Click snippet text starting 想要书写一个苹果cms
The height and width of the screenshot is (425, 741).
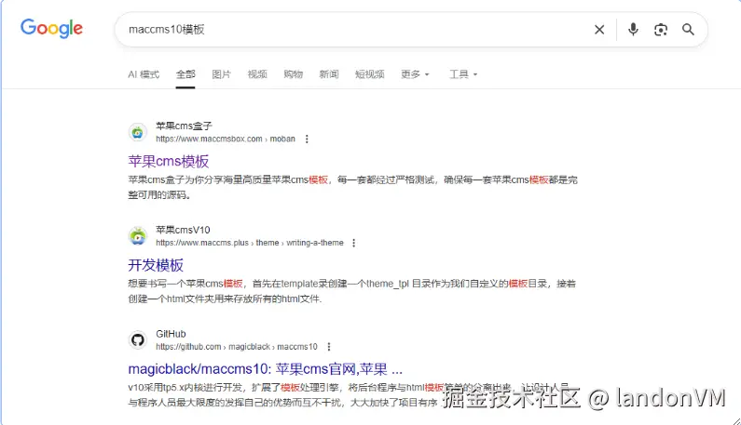pyautogui.click(x=351, y=291)
